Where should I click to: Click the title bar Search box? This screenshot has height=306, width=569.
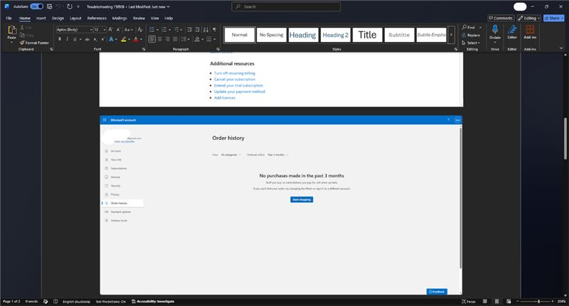(x=286, y=6)
